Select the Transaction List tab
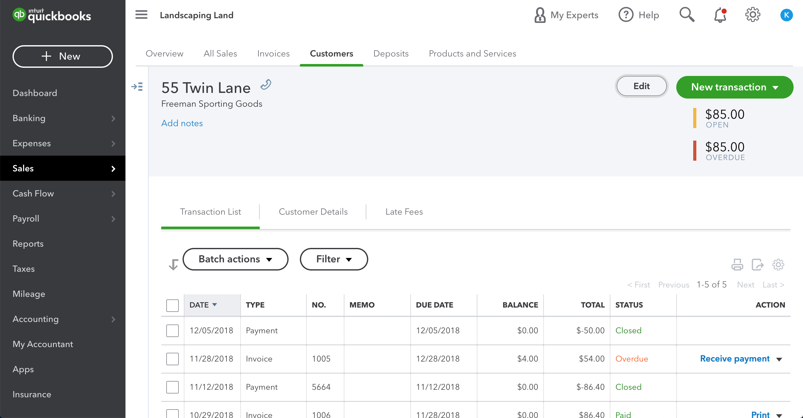803x418 pixels. point(210,212)
